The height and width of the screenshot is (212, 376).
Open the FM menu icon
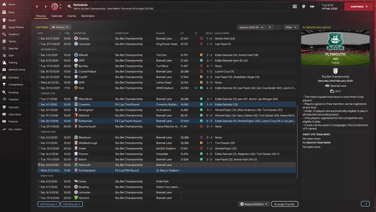point(312,7)
